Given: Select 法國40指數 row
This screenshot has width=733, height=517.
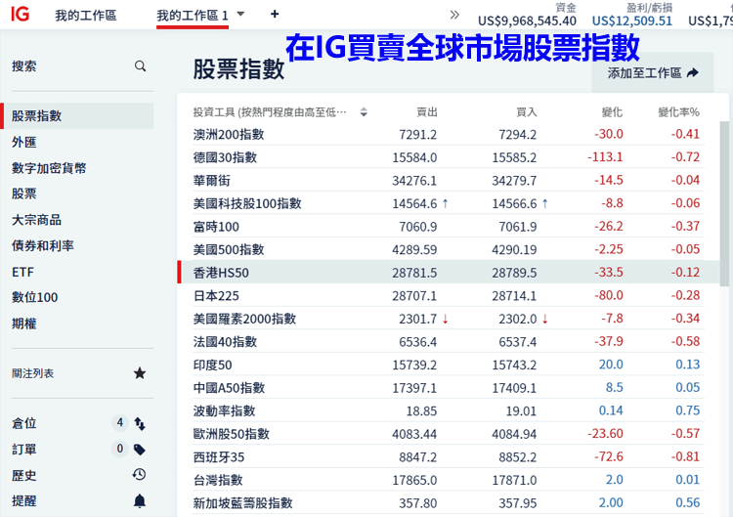Looking at the screenshot, I should click(449, 341).
